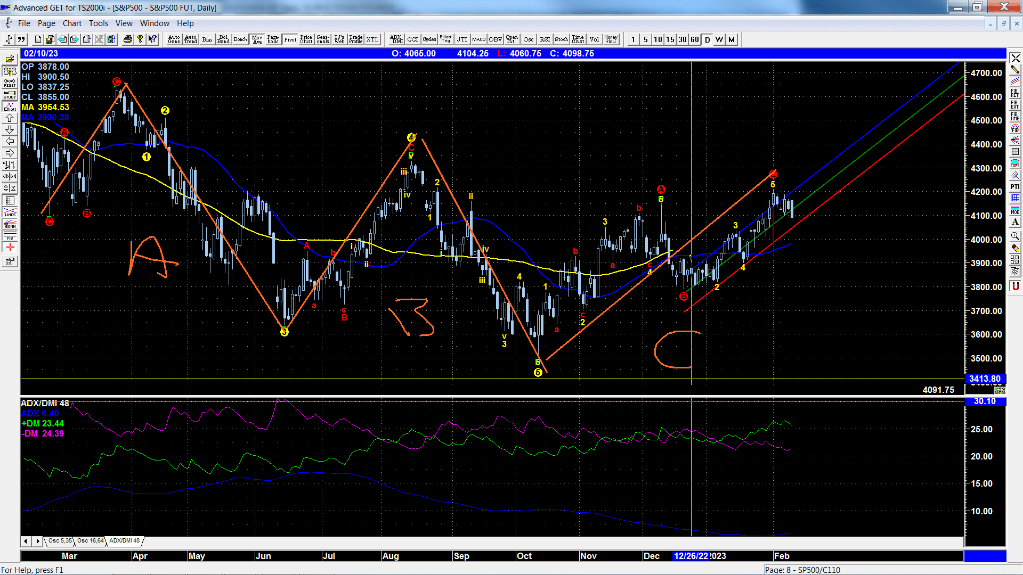Toggle the grid icon in left toolbar
The width and height of the screenshot is (1023, 575).
(x=10, y=200)
